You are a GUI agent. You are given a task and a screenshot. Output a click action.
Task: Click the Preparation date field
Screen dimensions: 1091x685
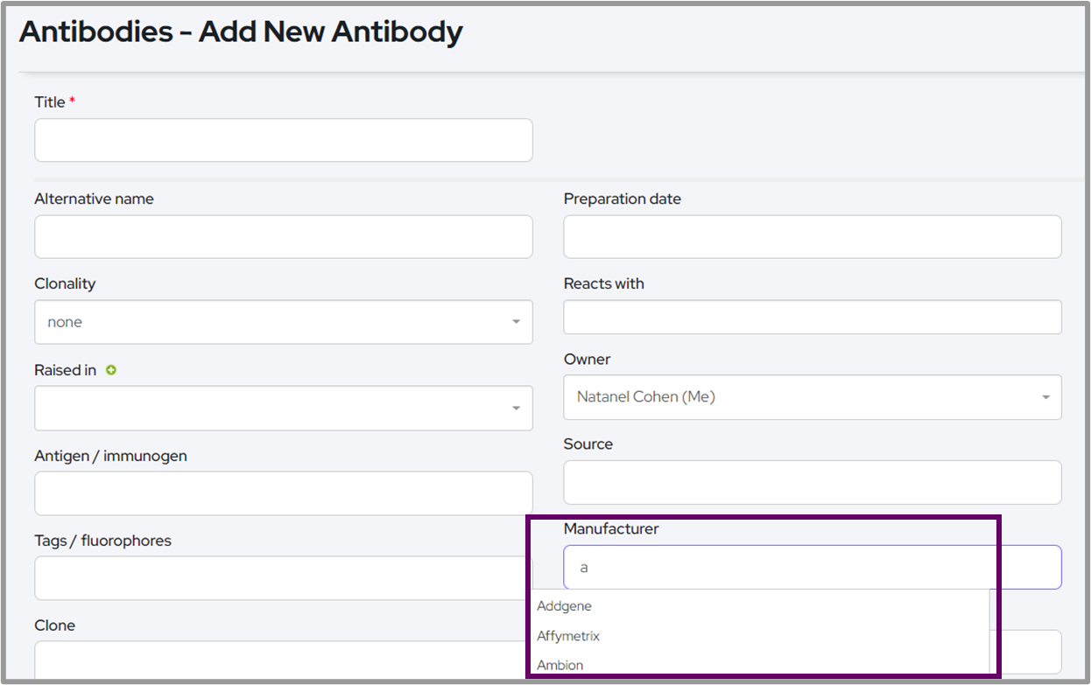[x=812, y=237]
